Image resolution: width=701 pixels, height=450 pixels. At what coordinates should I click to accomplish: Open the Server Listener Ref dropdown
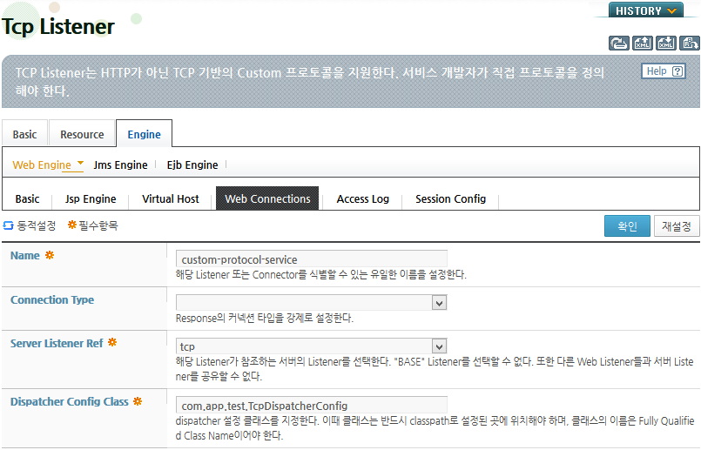pos(312,346)
